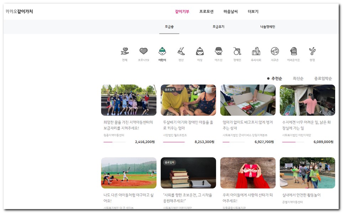Image resolution: width=343 pixels, height=213 pixels.
Task: Choose the 장애인 wheelchair icon
Action: point(237,51)
